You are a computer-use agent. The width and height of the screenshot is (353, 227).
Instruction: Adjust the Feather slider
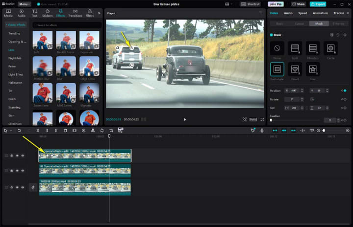[x=271, y=120]
